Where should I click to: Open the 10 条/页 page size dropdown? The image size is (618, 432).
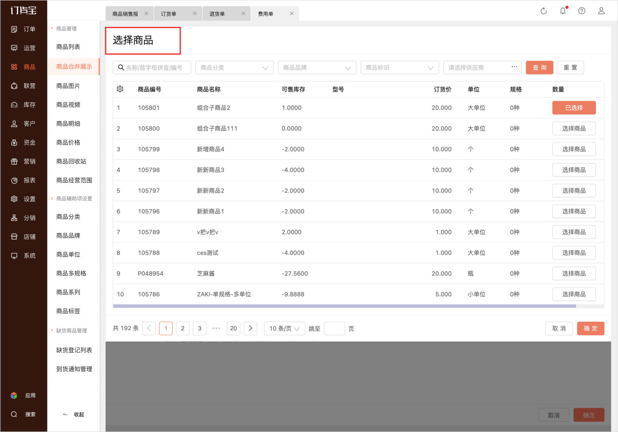point(284,328)
